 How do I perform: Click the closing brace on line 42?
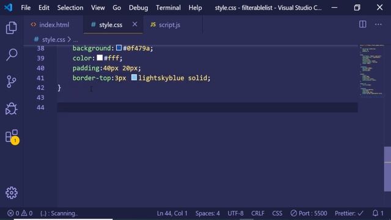pyautogui.click(x=59, y=87)
